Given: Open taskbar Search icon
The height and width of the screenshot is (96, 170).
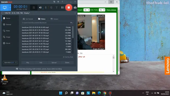Looking at the screenshot, I should (x=66, y=93).
